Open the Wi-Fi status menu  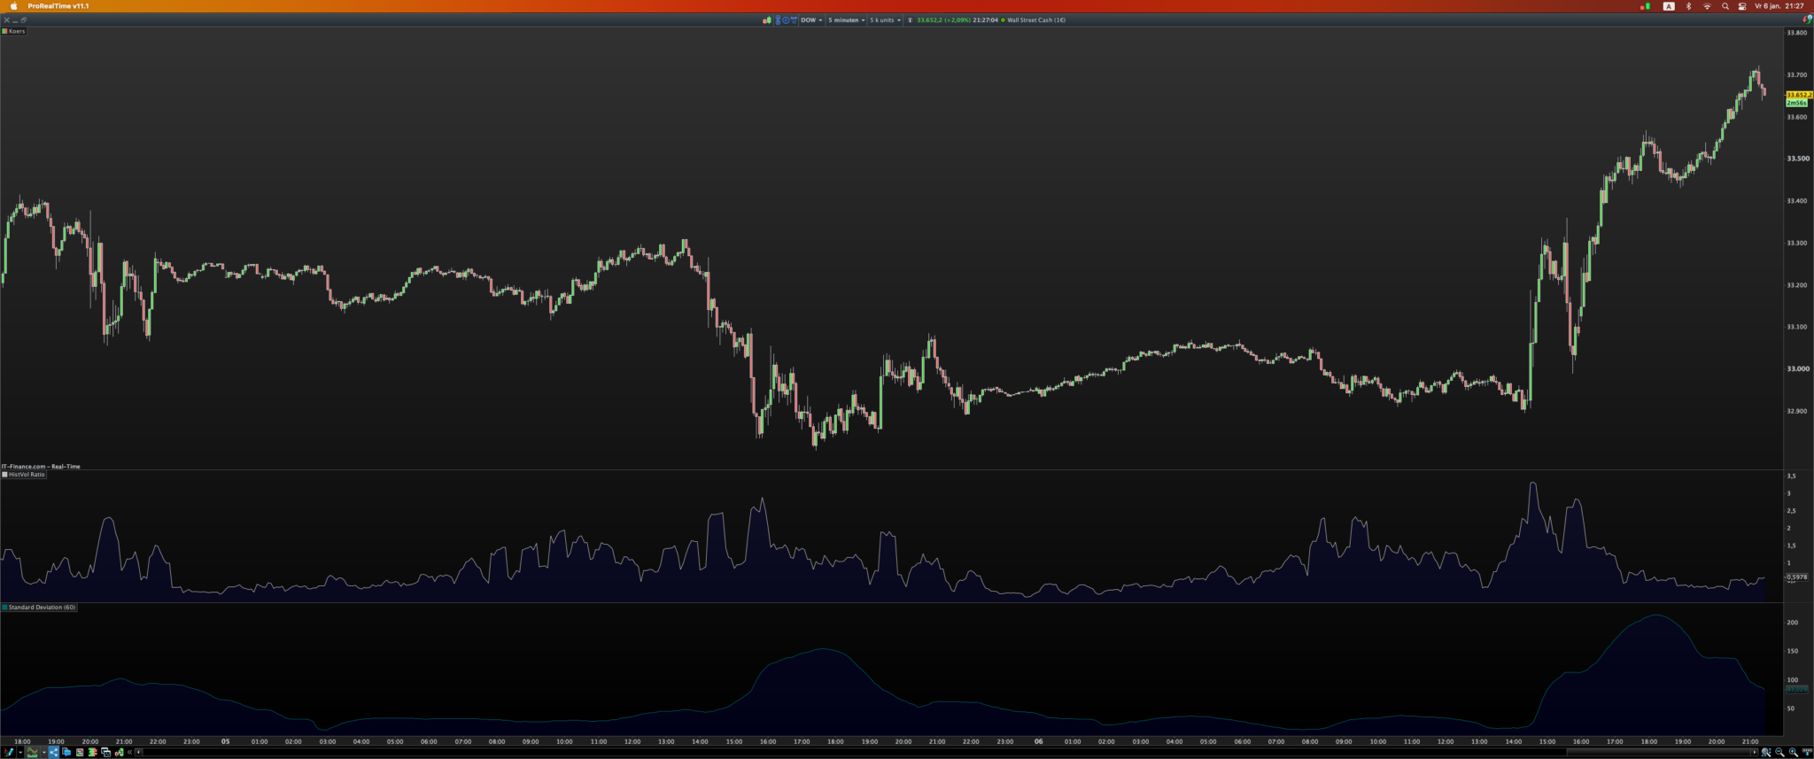click(1707, 6)
